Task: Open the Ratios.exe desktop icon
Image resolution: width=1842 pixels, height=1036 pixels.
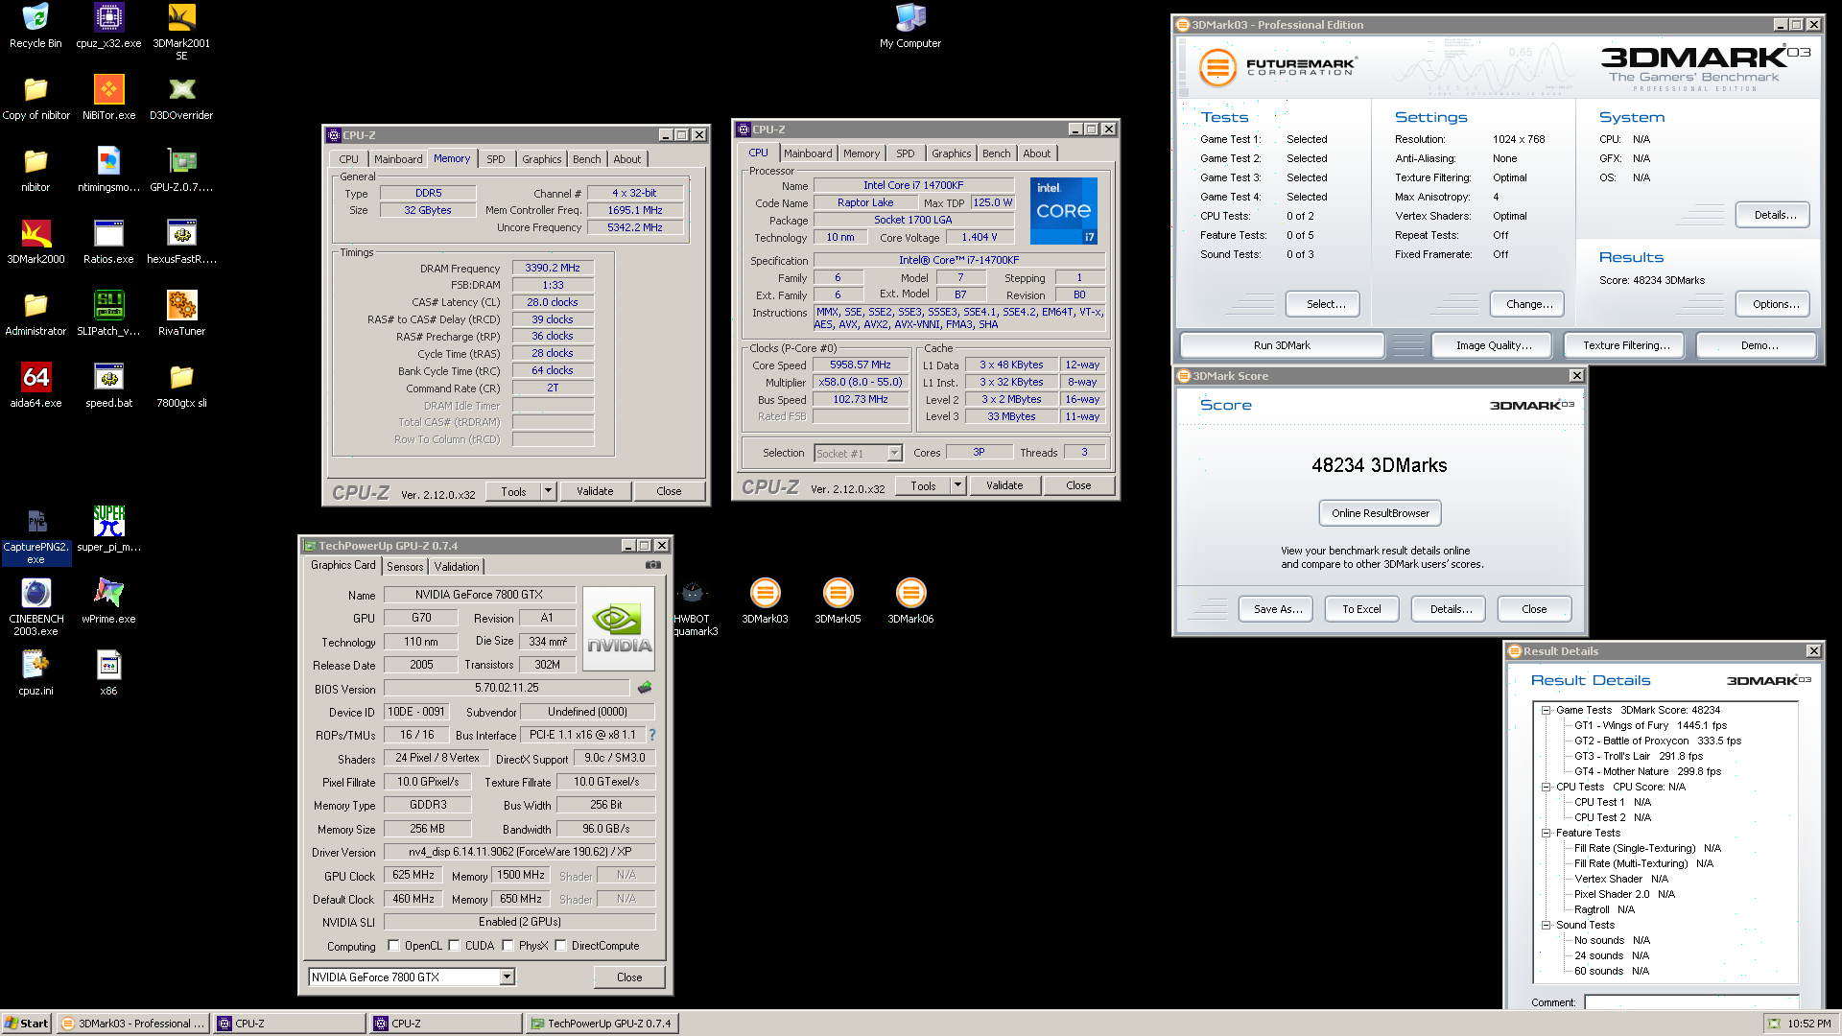Action: click(x=108, y=242)
